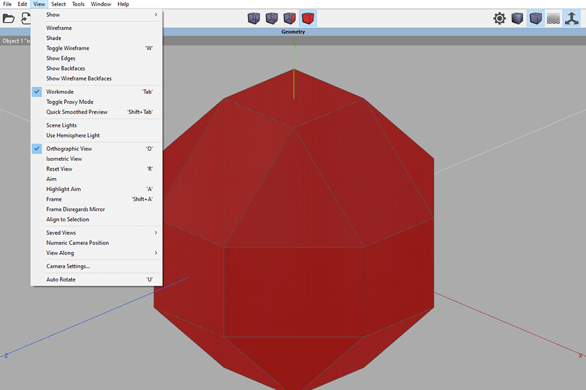Activate face selection mode
Screen dimensions: 586x390
pos(290,18)
